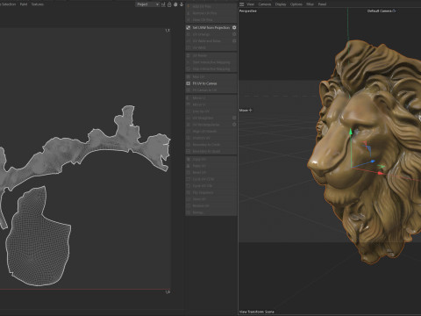Click the Paste UV icon
Screen dimensions: 421x316
coord(189,166)
